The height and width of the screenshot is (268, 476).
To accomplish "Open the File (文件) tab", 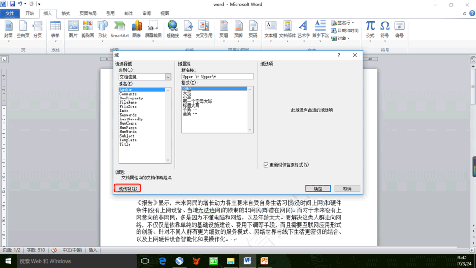I will [10, 13].
